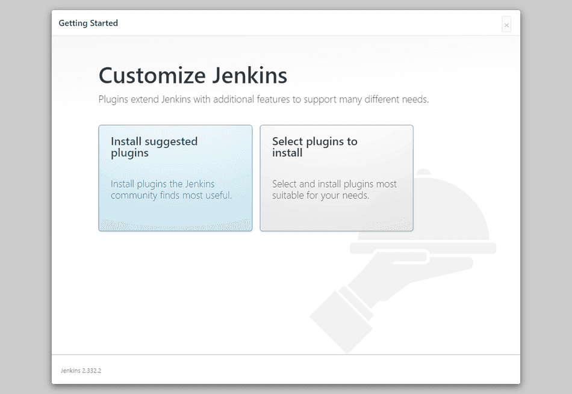Screen dimensions: 572x394
Task: Click the Customize Jenkins heading
Action: pyautogui.click(x=193, y=76)
